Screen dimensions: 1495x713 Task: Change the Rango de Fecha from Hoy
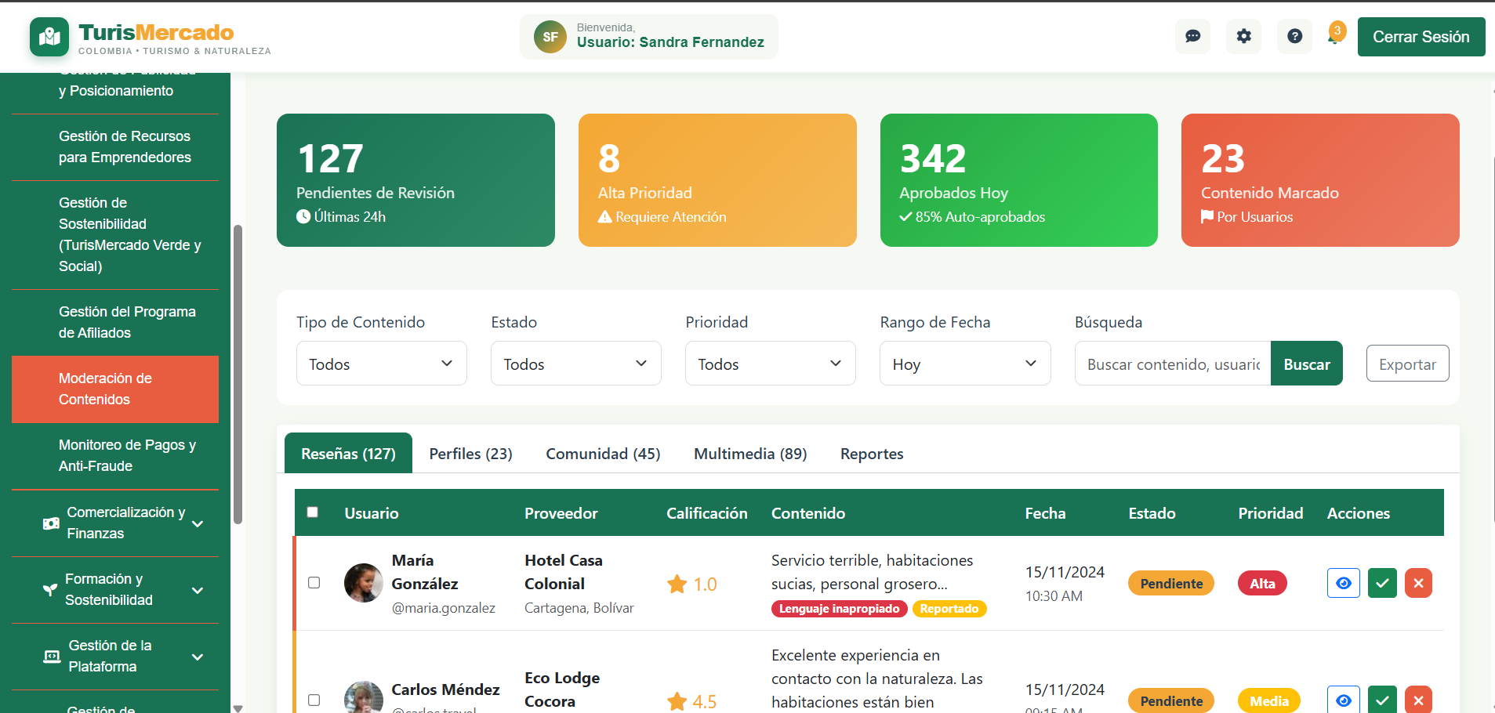point(965,363)
